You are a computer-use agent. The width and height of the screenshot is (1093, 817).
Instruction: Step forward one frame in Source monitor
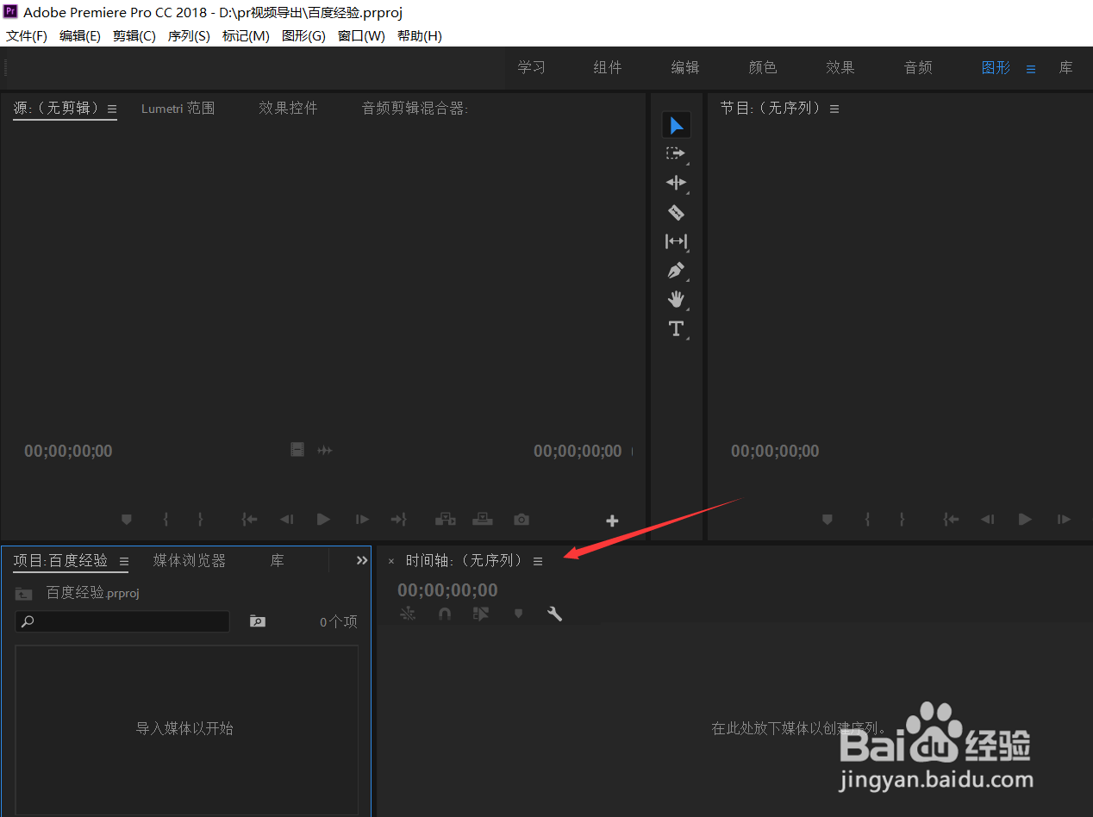pyautogui.click(x=362, y=520)
